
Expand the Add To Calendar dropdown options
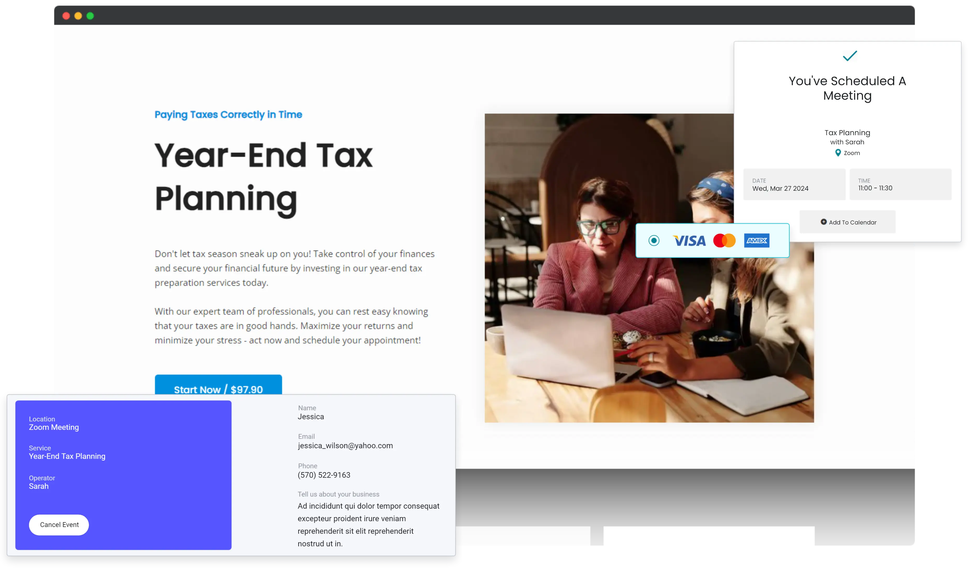[848, 222]
